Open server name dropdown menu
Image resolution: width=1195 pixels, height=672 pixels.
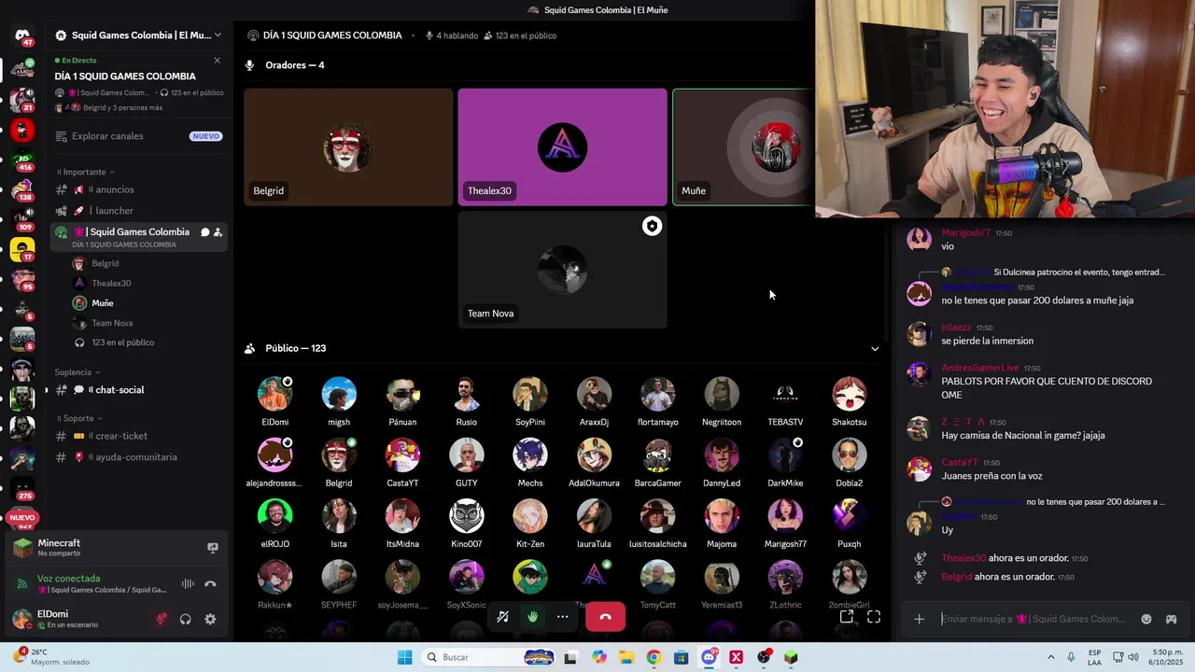pyautogui.click(x=138, y=35)
